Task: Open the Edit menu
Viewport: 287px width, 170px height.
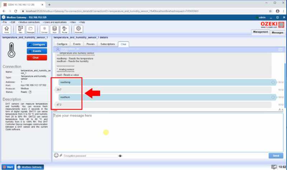Action: click(13, 22)
